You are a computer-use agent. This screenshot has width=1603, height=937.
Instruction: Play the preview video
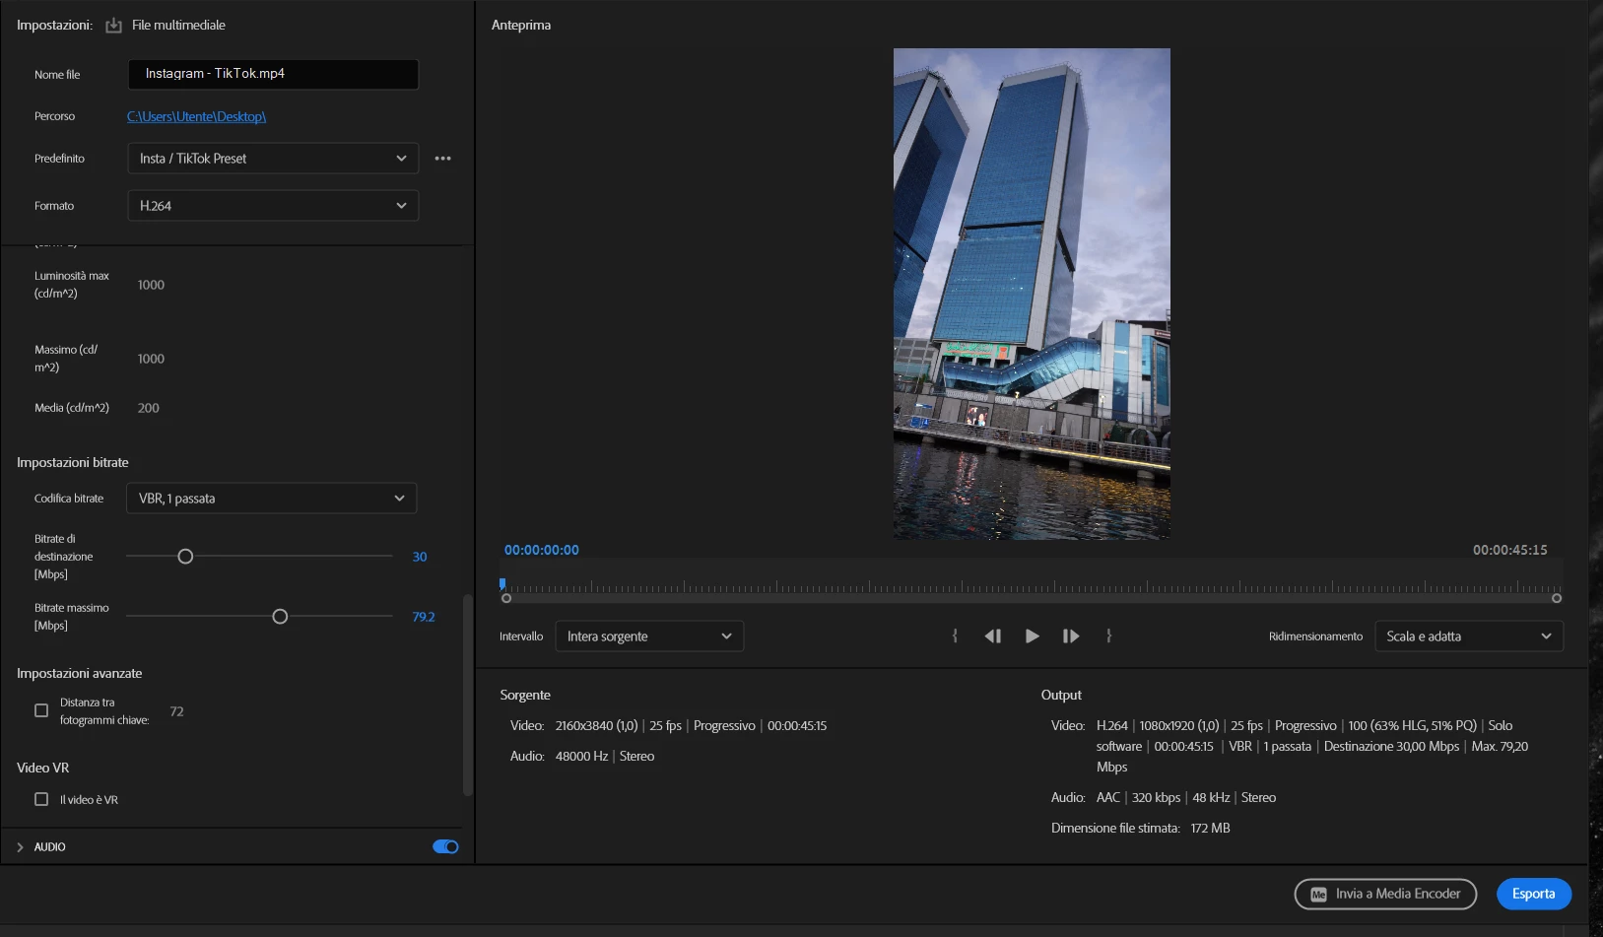coord(1032,636)
